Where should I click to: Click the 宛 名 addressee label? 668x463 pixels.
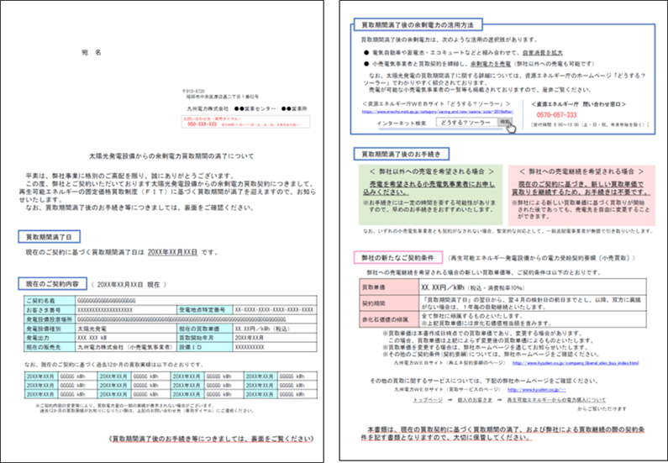coord(92,52)
